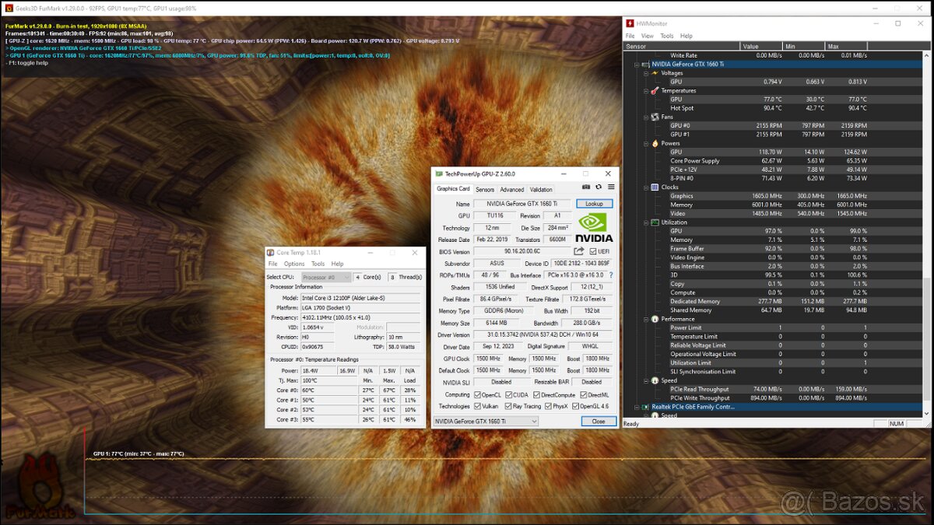Click the Lookup button
Screen dimensions: 934x525
[595, 204]
